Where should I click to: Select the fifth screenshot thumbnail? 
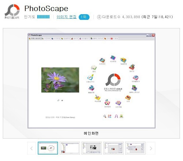[x=135, y=148]
